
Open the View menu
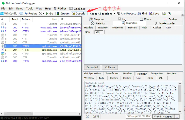(39, 9)
